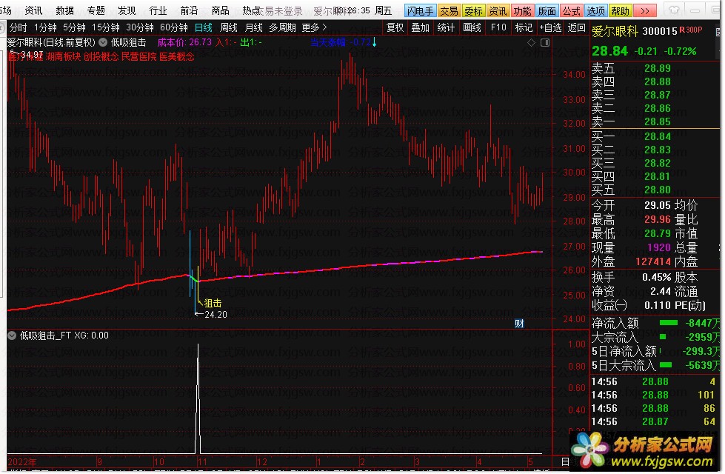Screen dimensions: 725x474
Task: Toggle the side panel layout icon
Action: pos(545,42)
